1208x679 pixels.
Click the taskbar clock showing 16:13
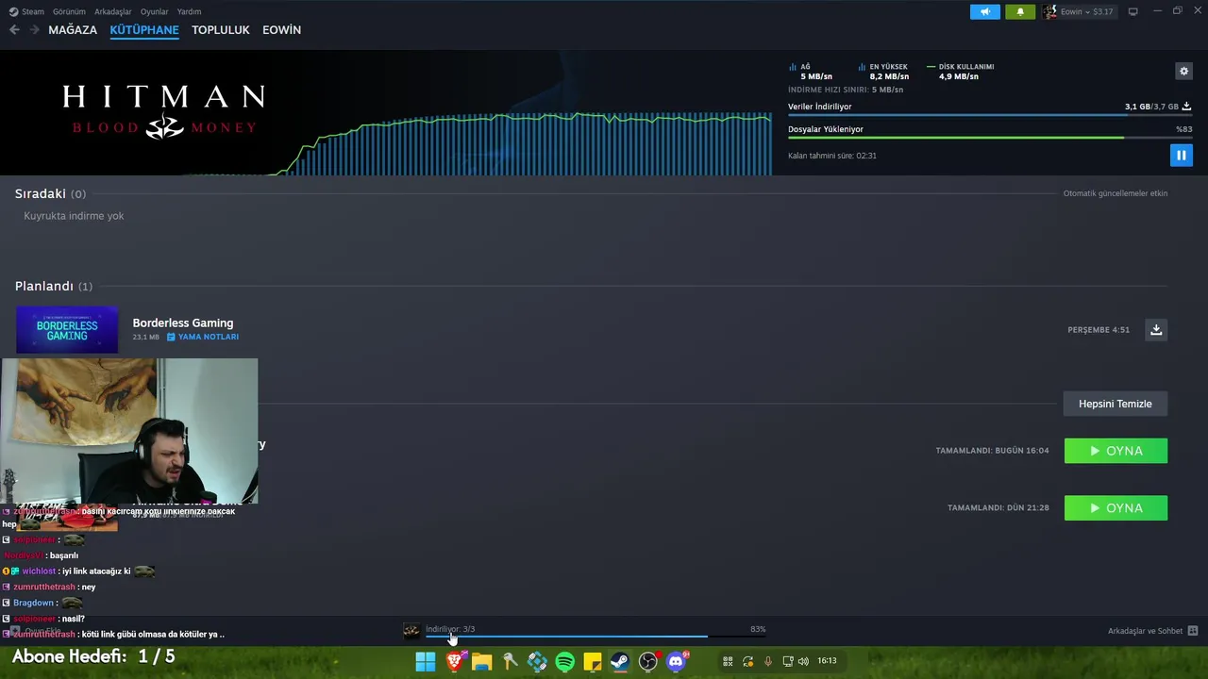(x=827, y=661)
